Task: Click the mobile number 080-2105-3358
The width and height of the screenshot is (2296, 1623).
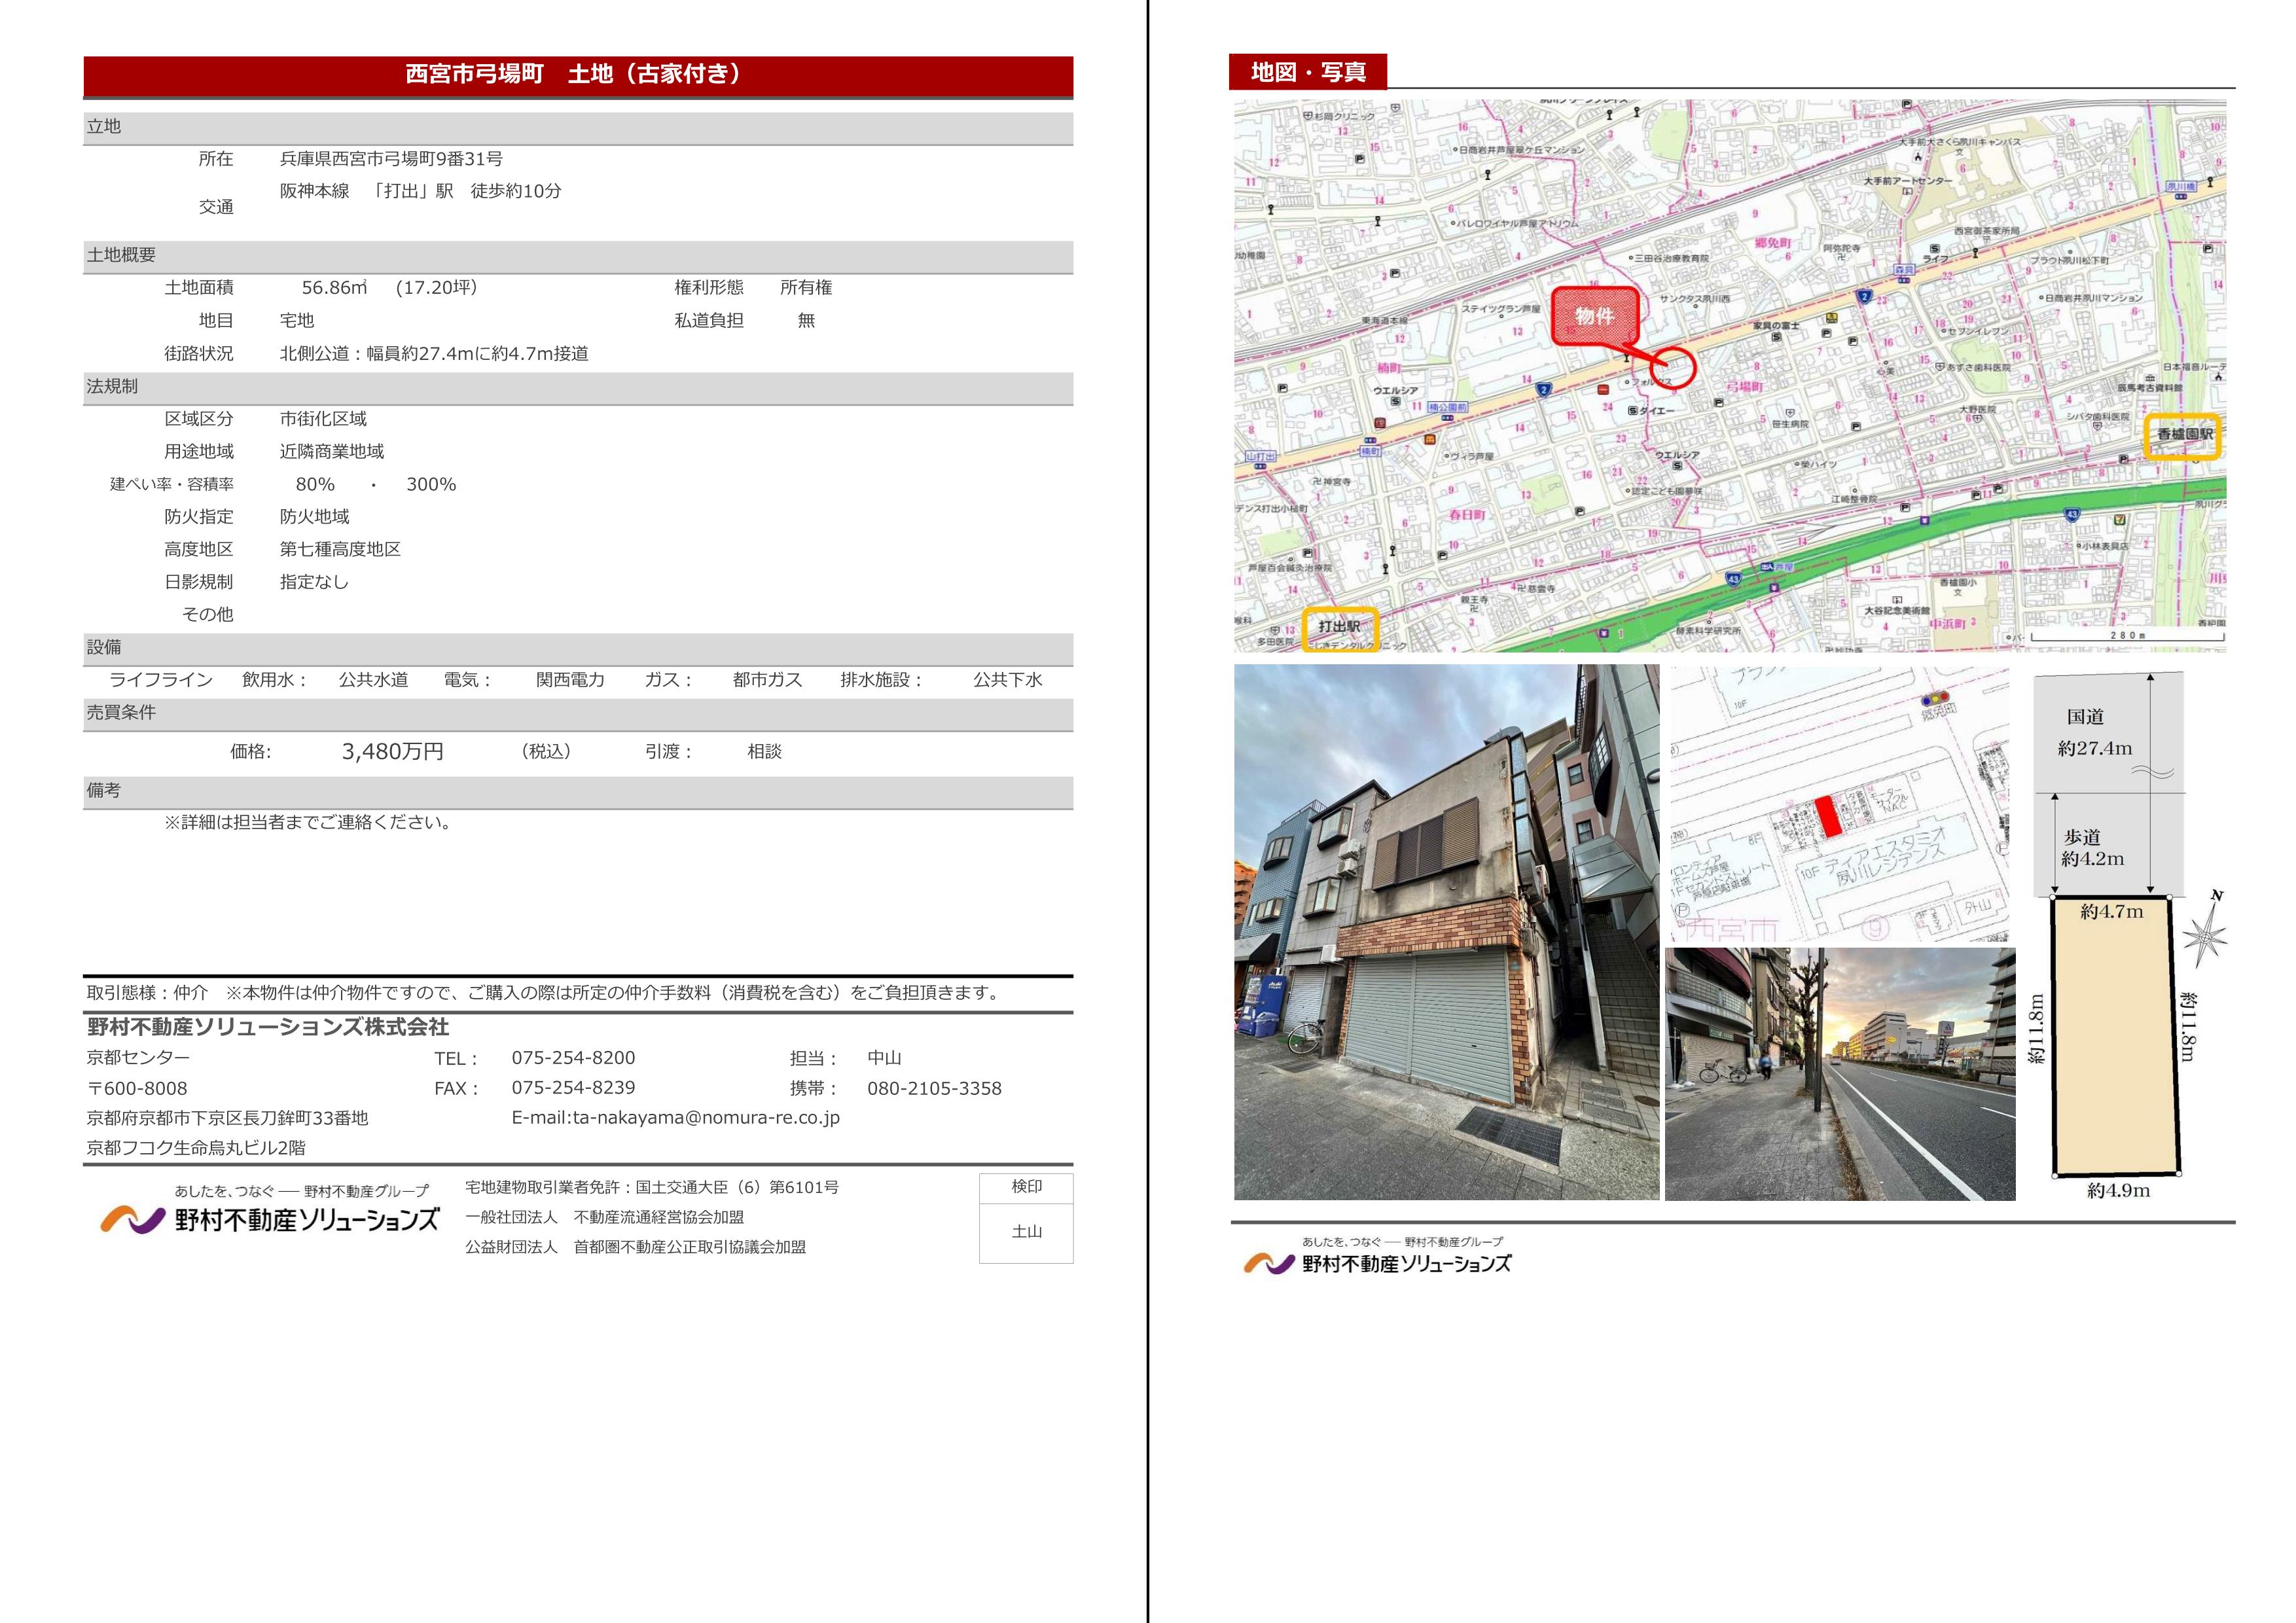Action: tap(934, 1088)
